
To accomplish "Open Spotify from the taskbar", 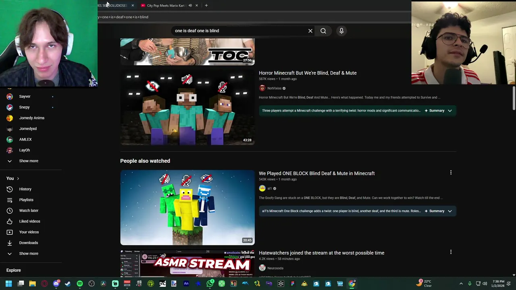I will coord(80,284).
